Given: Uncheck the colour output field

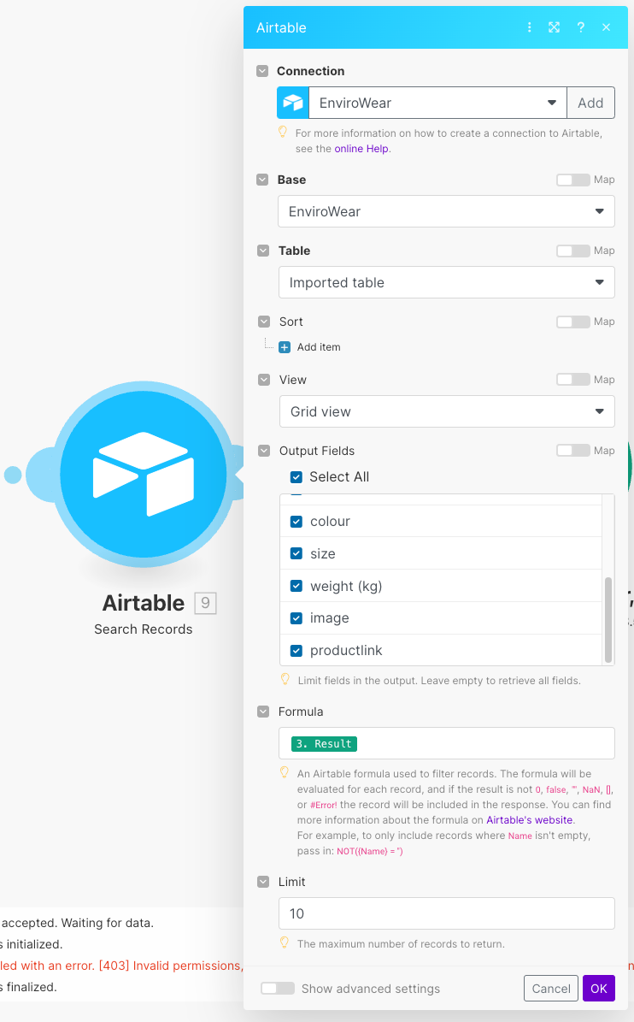Looking at the screenshot, I should tap(296, 522).
